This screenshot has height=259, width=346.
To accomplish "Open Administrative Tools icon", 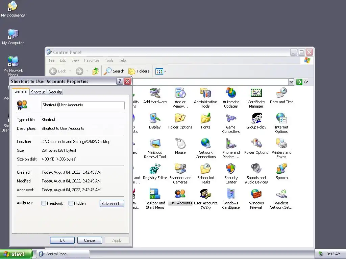I will pos(205,98).
